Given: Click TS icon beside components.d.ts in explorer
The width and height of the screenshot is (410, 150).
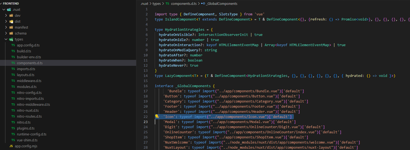Looking at the screenshot, I should click(13, 63).
